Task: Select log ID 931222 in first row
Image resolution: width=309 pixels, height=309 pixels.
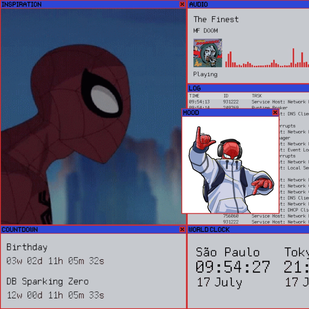Action: 231,102
